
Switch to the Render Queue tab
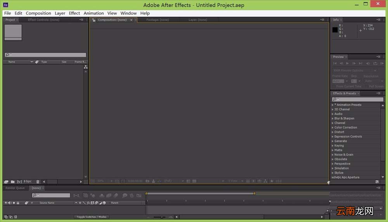coord(15,188)
